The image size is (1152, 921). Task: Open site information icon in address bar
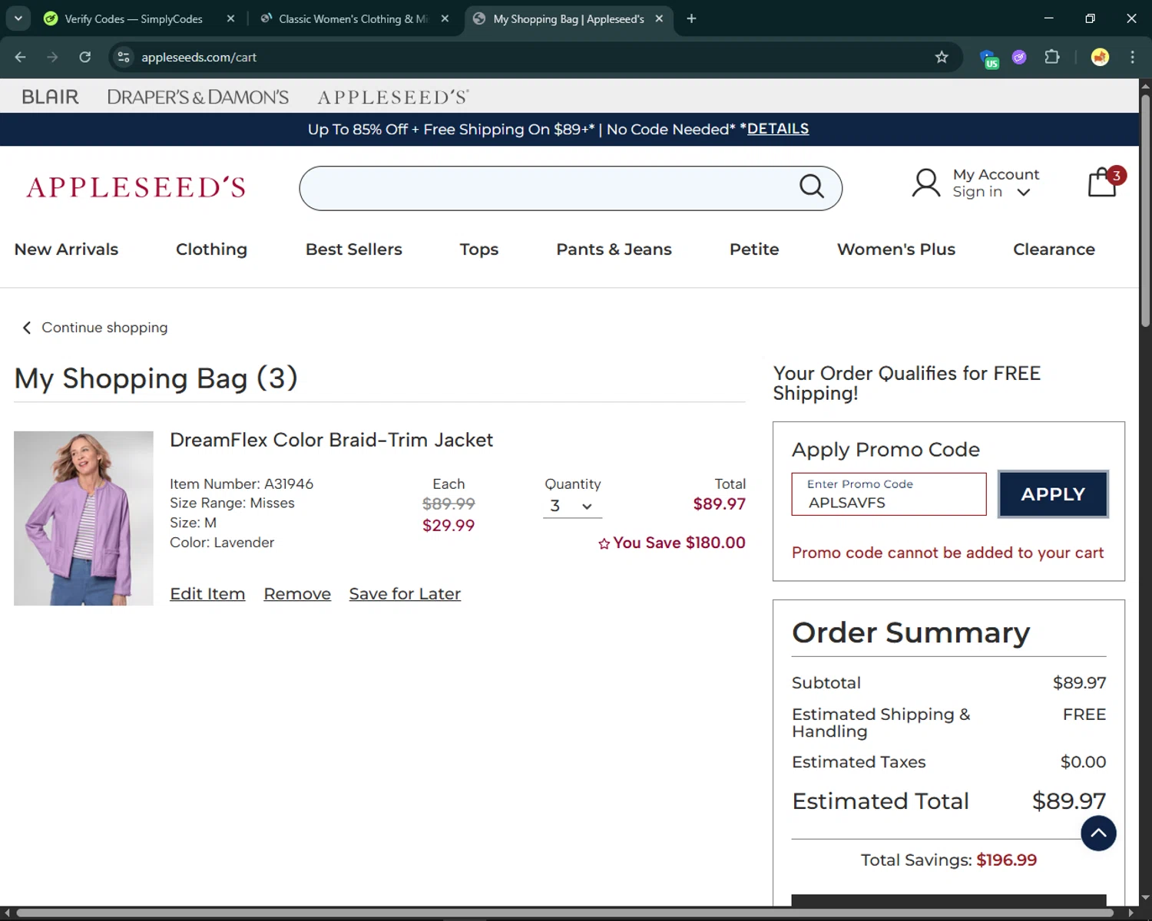tap(124, 57)
